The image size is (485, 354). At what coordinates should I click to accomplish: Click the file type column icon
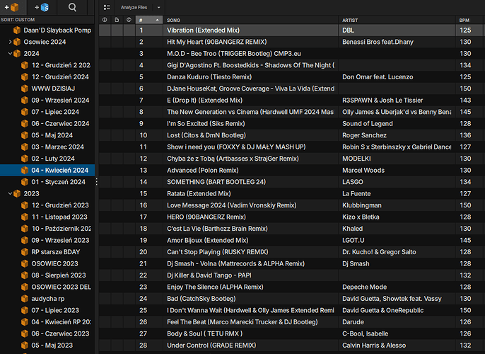pos(117,20)
